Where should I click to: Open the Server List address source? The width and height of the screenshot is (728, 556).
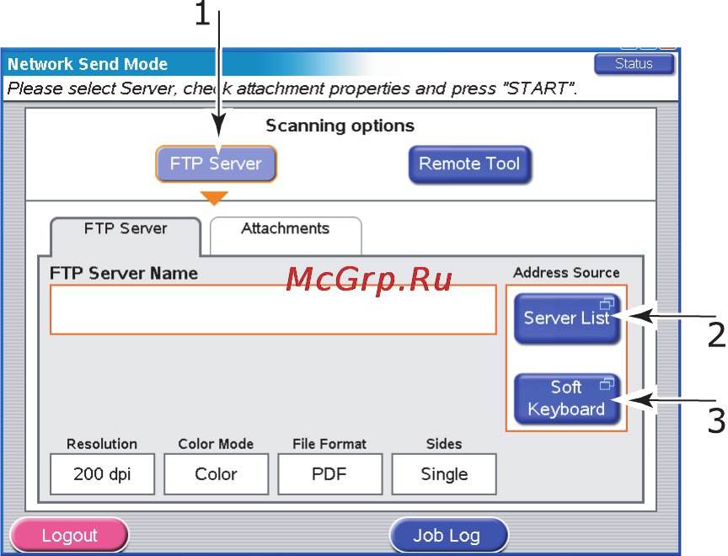(566, 318)
